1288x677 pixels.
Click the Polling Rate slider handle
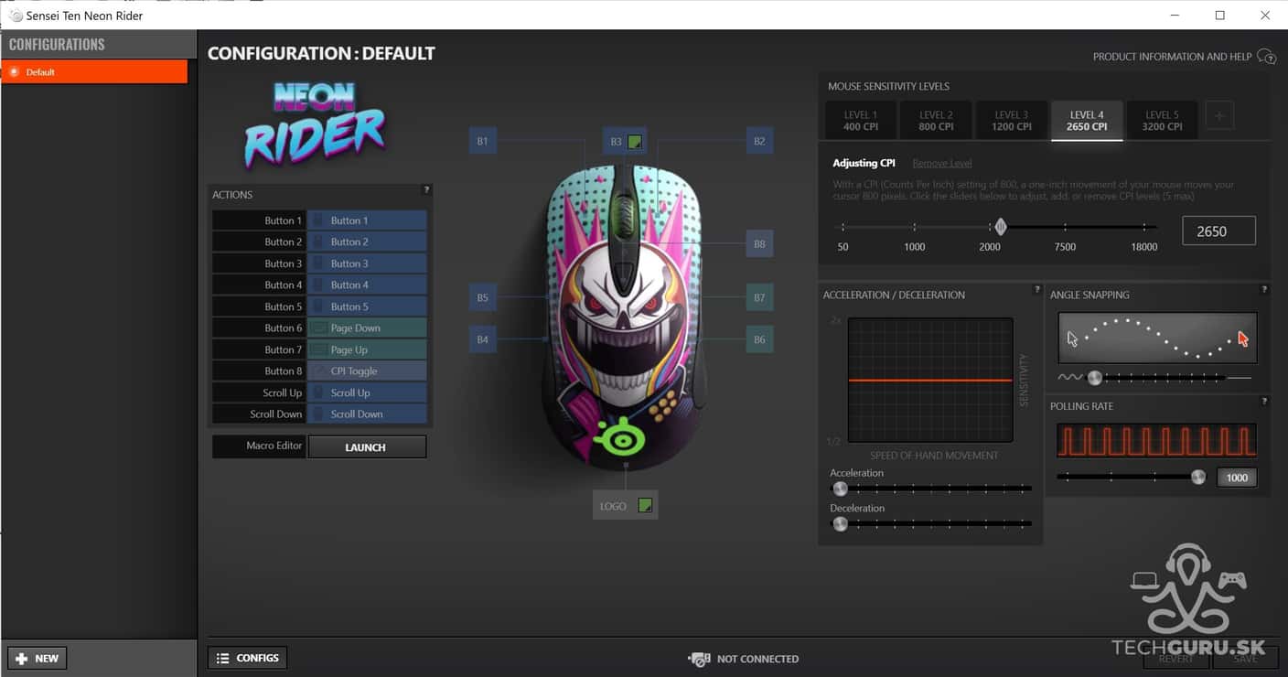1198,477
